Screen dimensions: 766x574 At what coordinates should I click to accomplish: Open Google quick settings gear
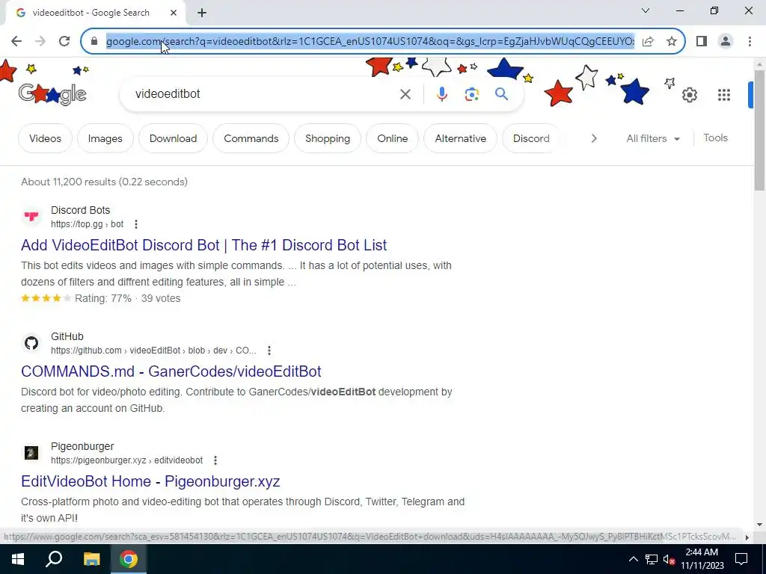point(689,95)
